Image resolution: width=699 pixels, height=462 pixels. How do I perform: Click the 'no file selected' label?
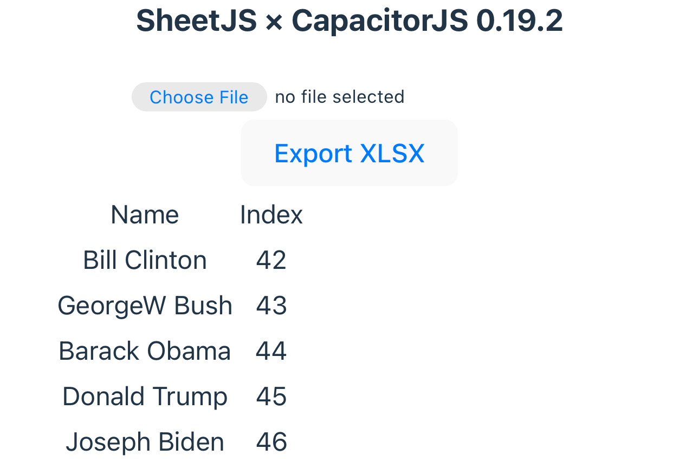(340, 97)
